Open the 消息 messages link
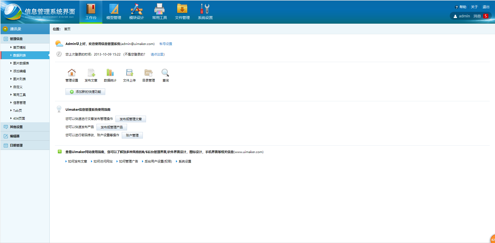Image resolution: width=495 pixels, height=243 pixels. (x=477, y=16)
